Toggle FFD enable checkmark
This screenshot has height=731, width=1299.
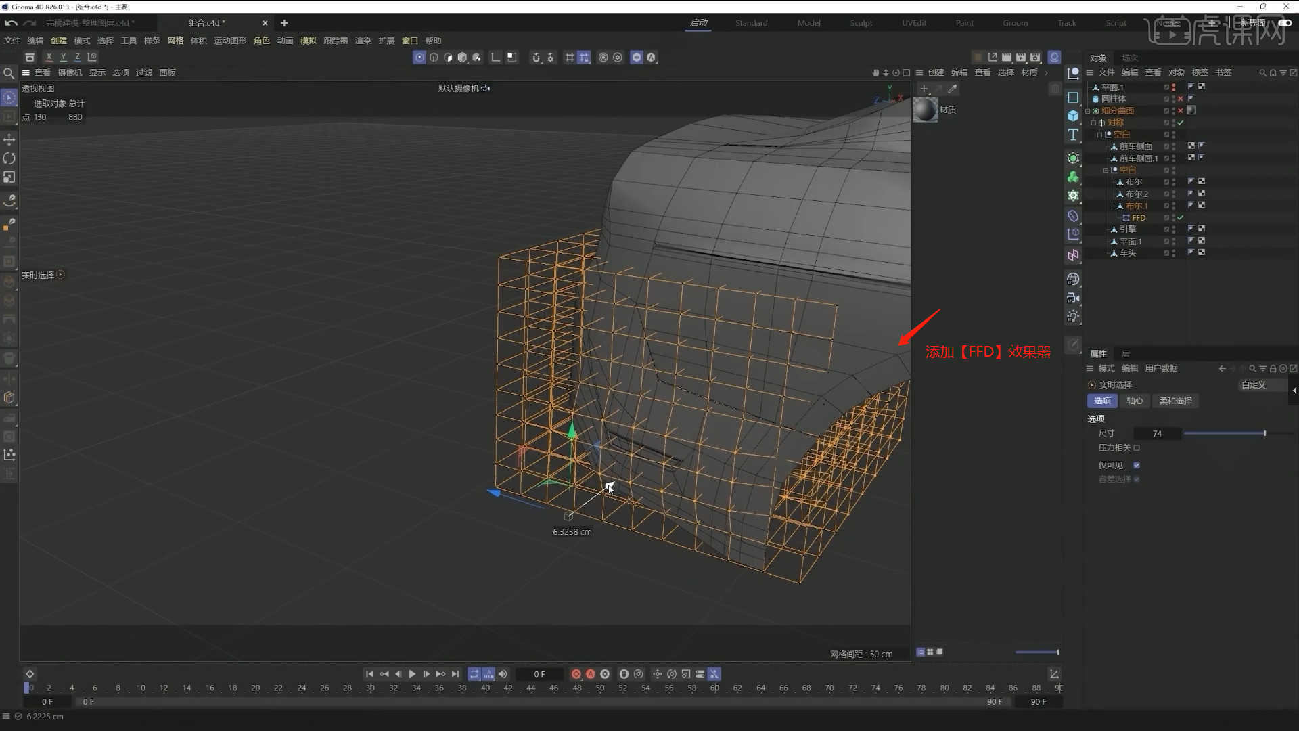pyautogui.click(x=1181, y=218)
